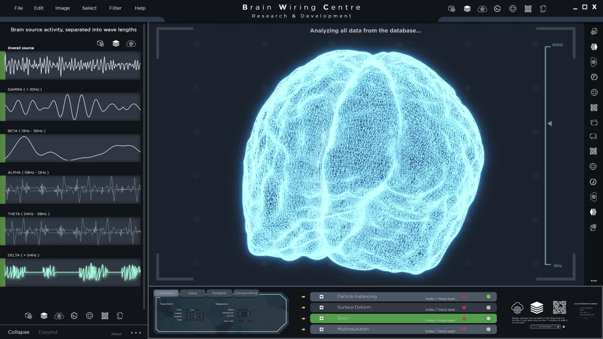Remove the Surface Deform layer with its red X
This screenshot has height=339, width=603.
464,307
